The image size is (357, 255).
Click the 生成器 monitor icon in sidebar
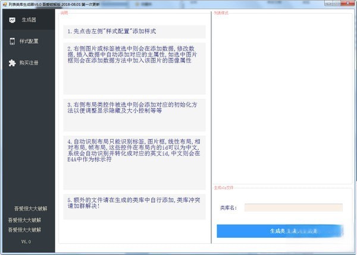[12, 20]
